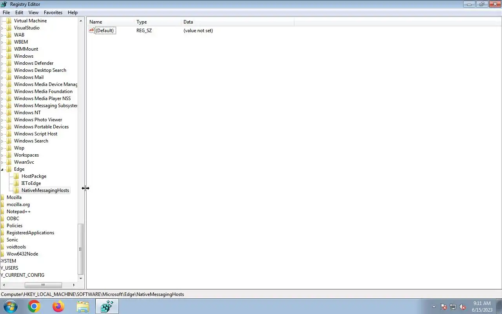Select the Mozilla key
Image resolution: width=502 pixels, height=314 pixels.
14,197
